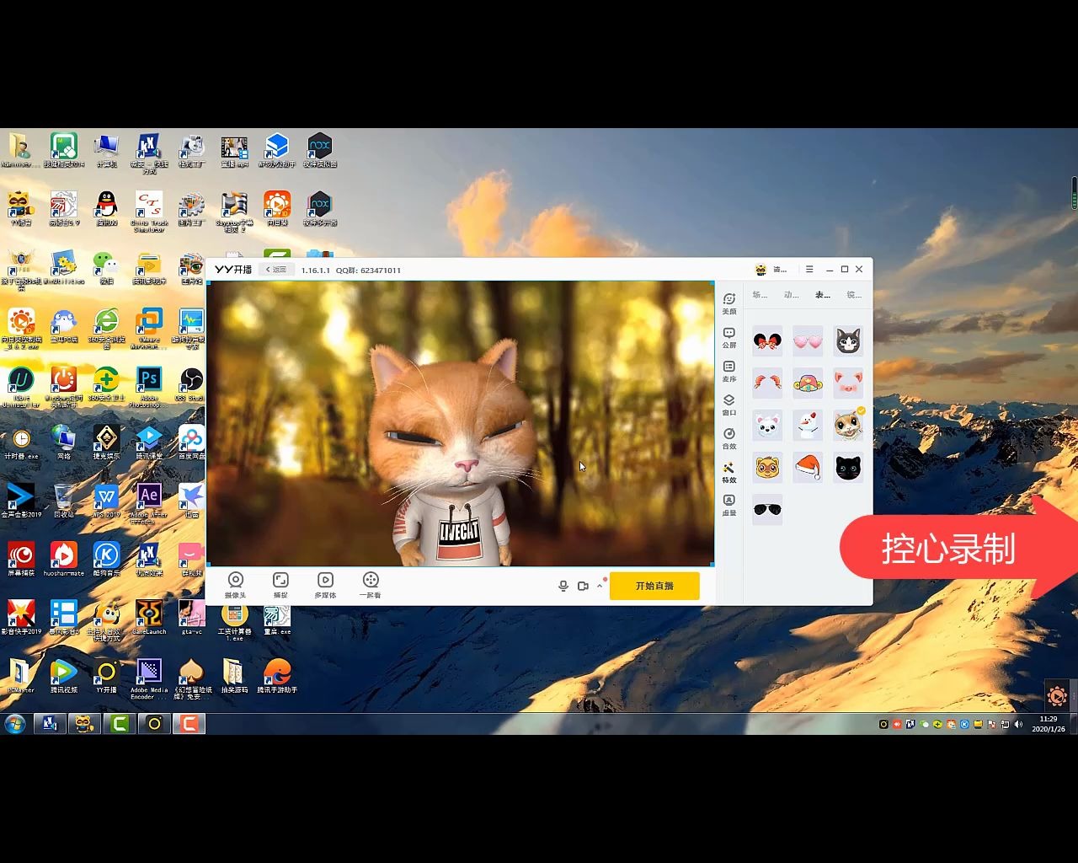Click the taskbar clock showing 11:29
The height and width of the screenshot is (863, 1078).
1049,724
